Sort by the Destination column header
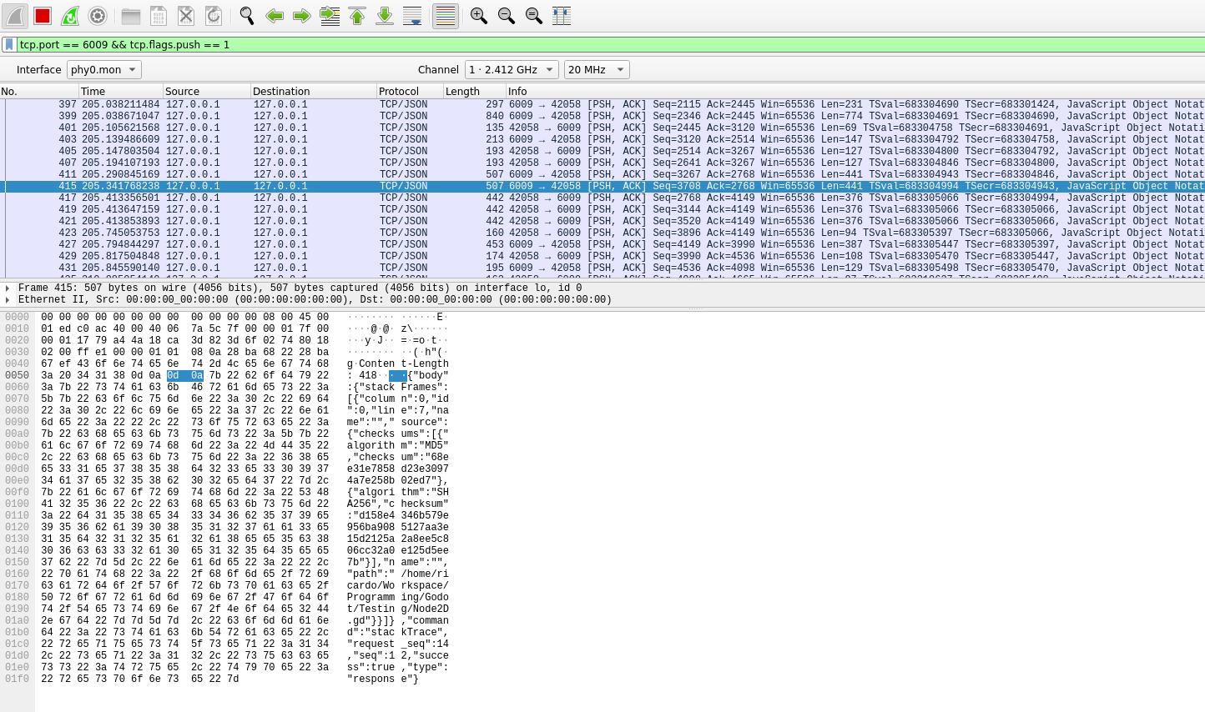 [x=314, y=92]
